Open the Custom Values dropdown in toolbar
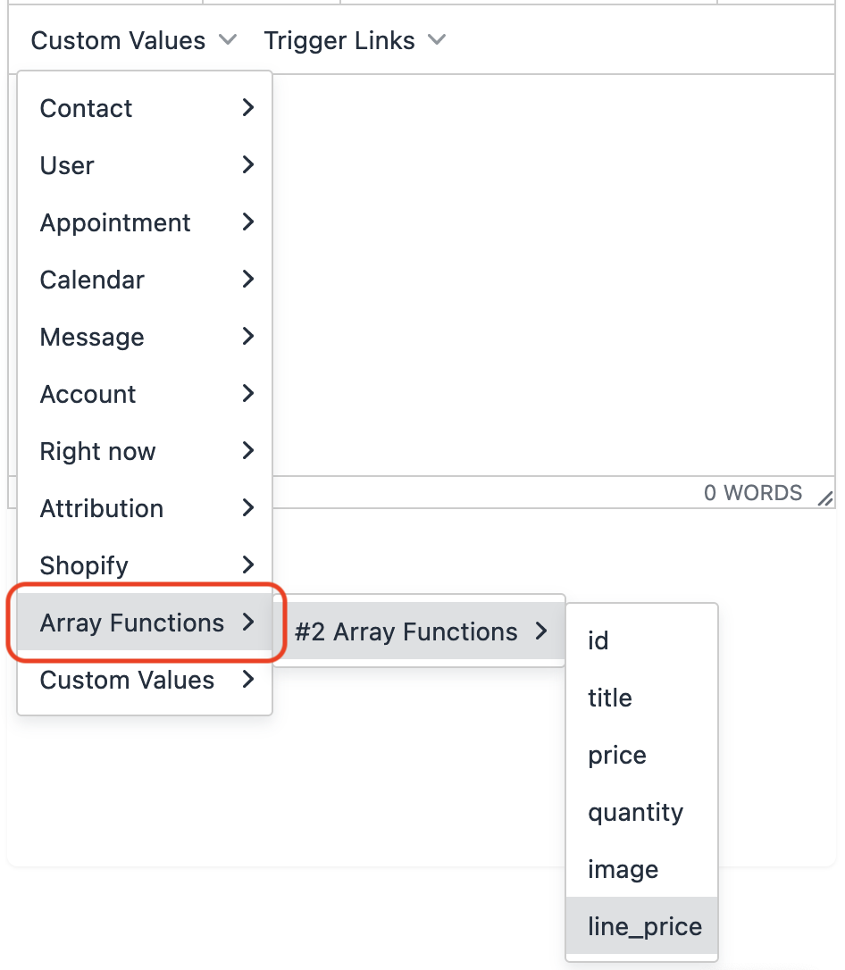The width and height of the screenshot is (845, 970). (134, 41)
